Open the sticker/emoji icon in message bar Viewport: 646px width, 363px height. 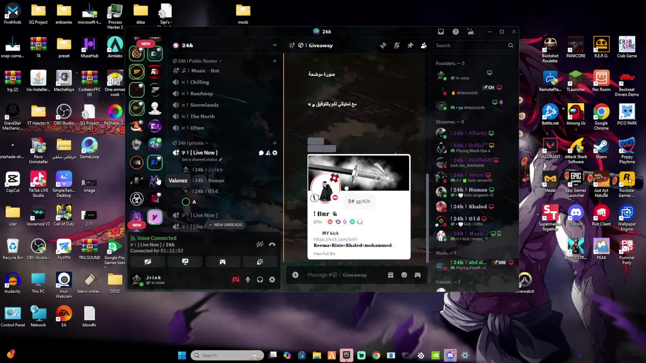click(x=404, y=275)
